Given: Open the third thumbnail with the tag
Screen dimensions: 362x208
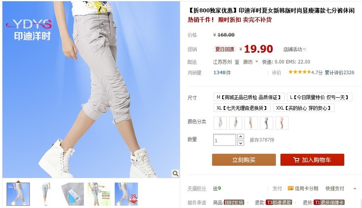Looking at the screenshot, I should click(x=72, y=194).
